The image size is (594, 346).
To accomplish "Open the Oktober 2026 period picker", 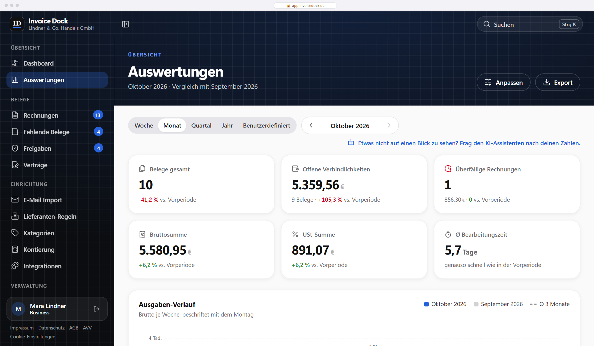I will pos(350,126).
